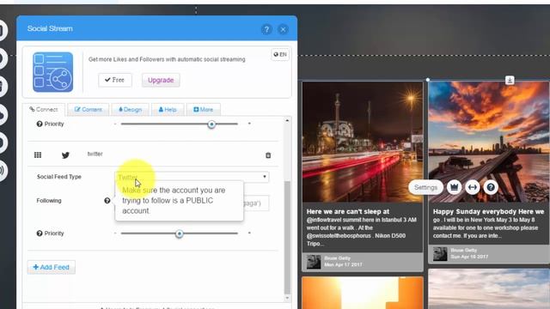Open widget Settings button on stream
550x309 pixels.
(x=425, y=187)
